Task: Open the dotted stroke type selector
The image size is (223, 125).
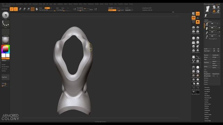Action: click(x=6, y=24)
